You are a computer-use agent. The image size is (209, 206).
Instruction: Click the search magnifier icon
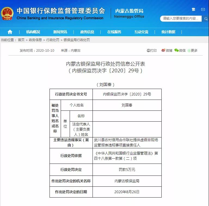[x=205, y=19]
